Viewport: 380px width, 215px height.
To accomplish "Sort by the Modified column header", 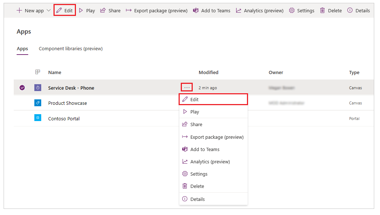I will coord(209,72).
